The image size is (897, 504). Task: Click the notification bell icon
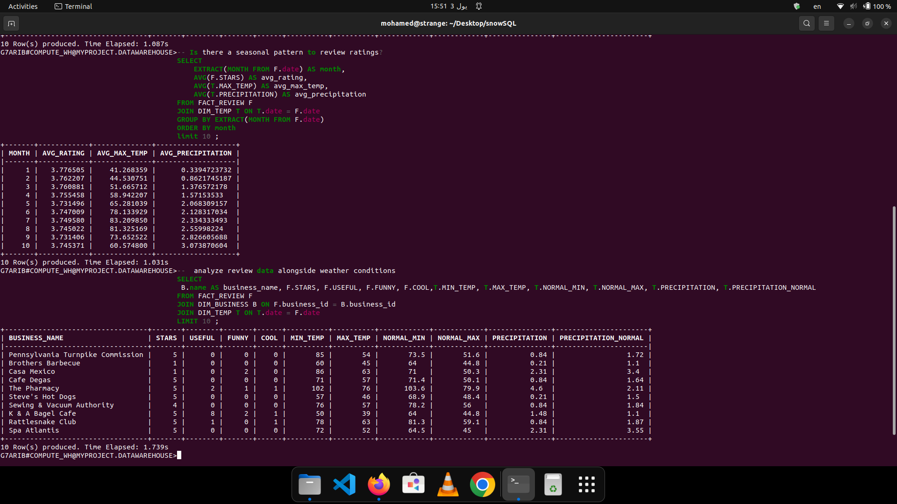479,6
